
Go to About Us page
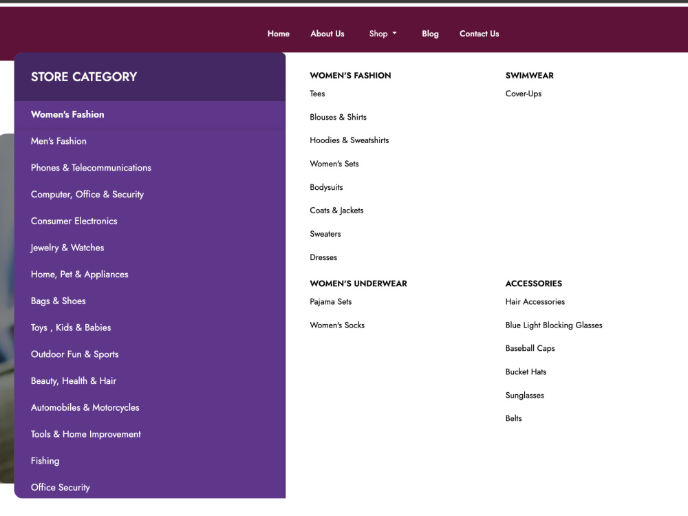[x=327, y=34]
